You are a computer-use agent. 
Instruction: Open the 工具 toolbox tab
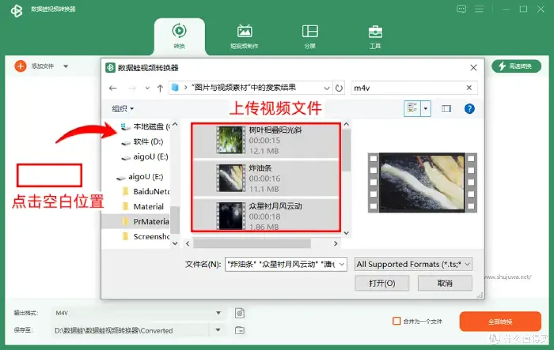[x=375, y=36]
